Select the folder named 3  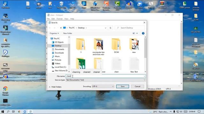(x=81, y=46)
